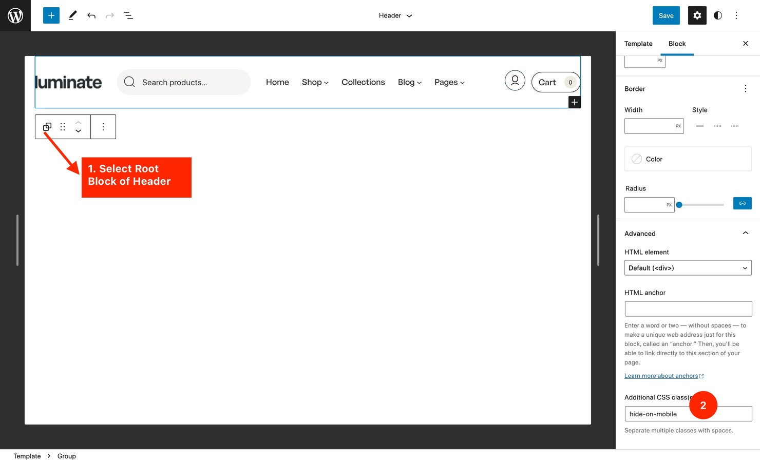Image resolution: width=760 pixels, height=462 pixels.
Task: Select the dashed border style
Action: click(717, 126)
